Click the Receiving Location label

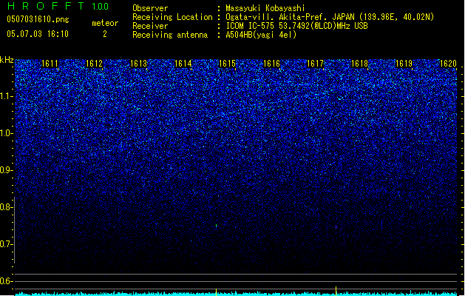click(172, 17)
